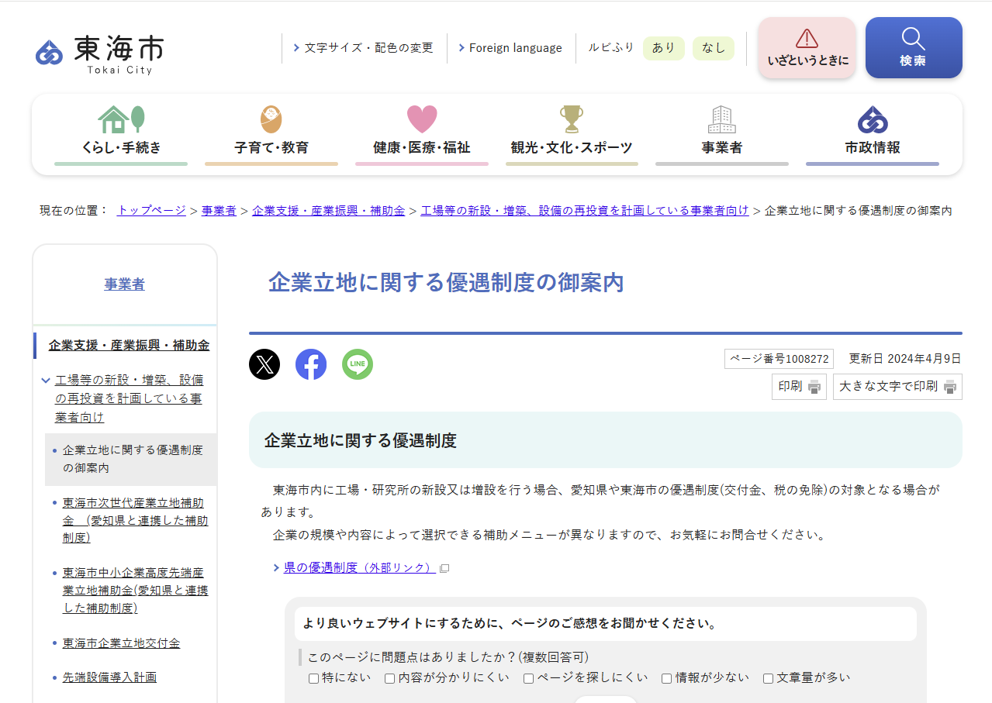
Task: Click the city emblem icon for 市政情報
Action: pyautogui.click(x=873, y=119)
